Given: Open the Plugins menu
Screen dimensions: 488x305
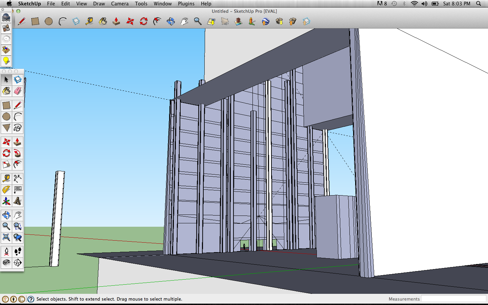Looking at the screenshot, I should 186,4.
